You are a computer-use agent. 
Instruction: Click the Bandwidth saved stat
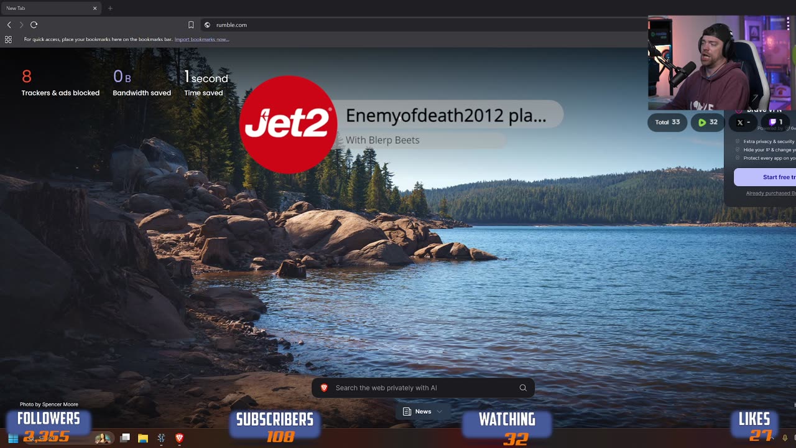coord(142,83)
